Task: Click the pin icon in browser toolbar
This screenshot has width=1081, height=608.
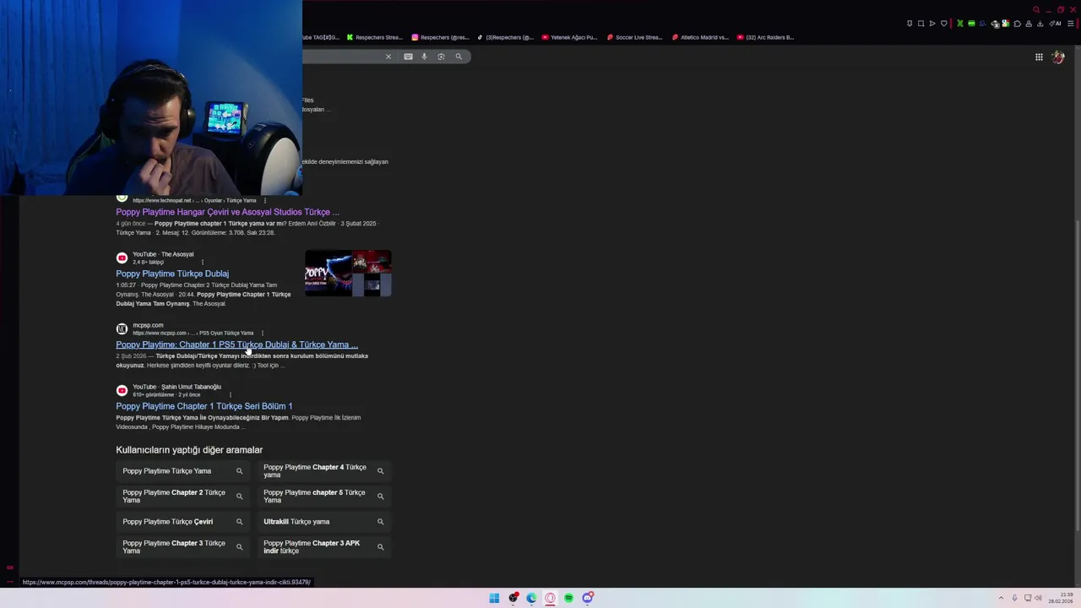Action: pos(910,24)
